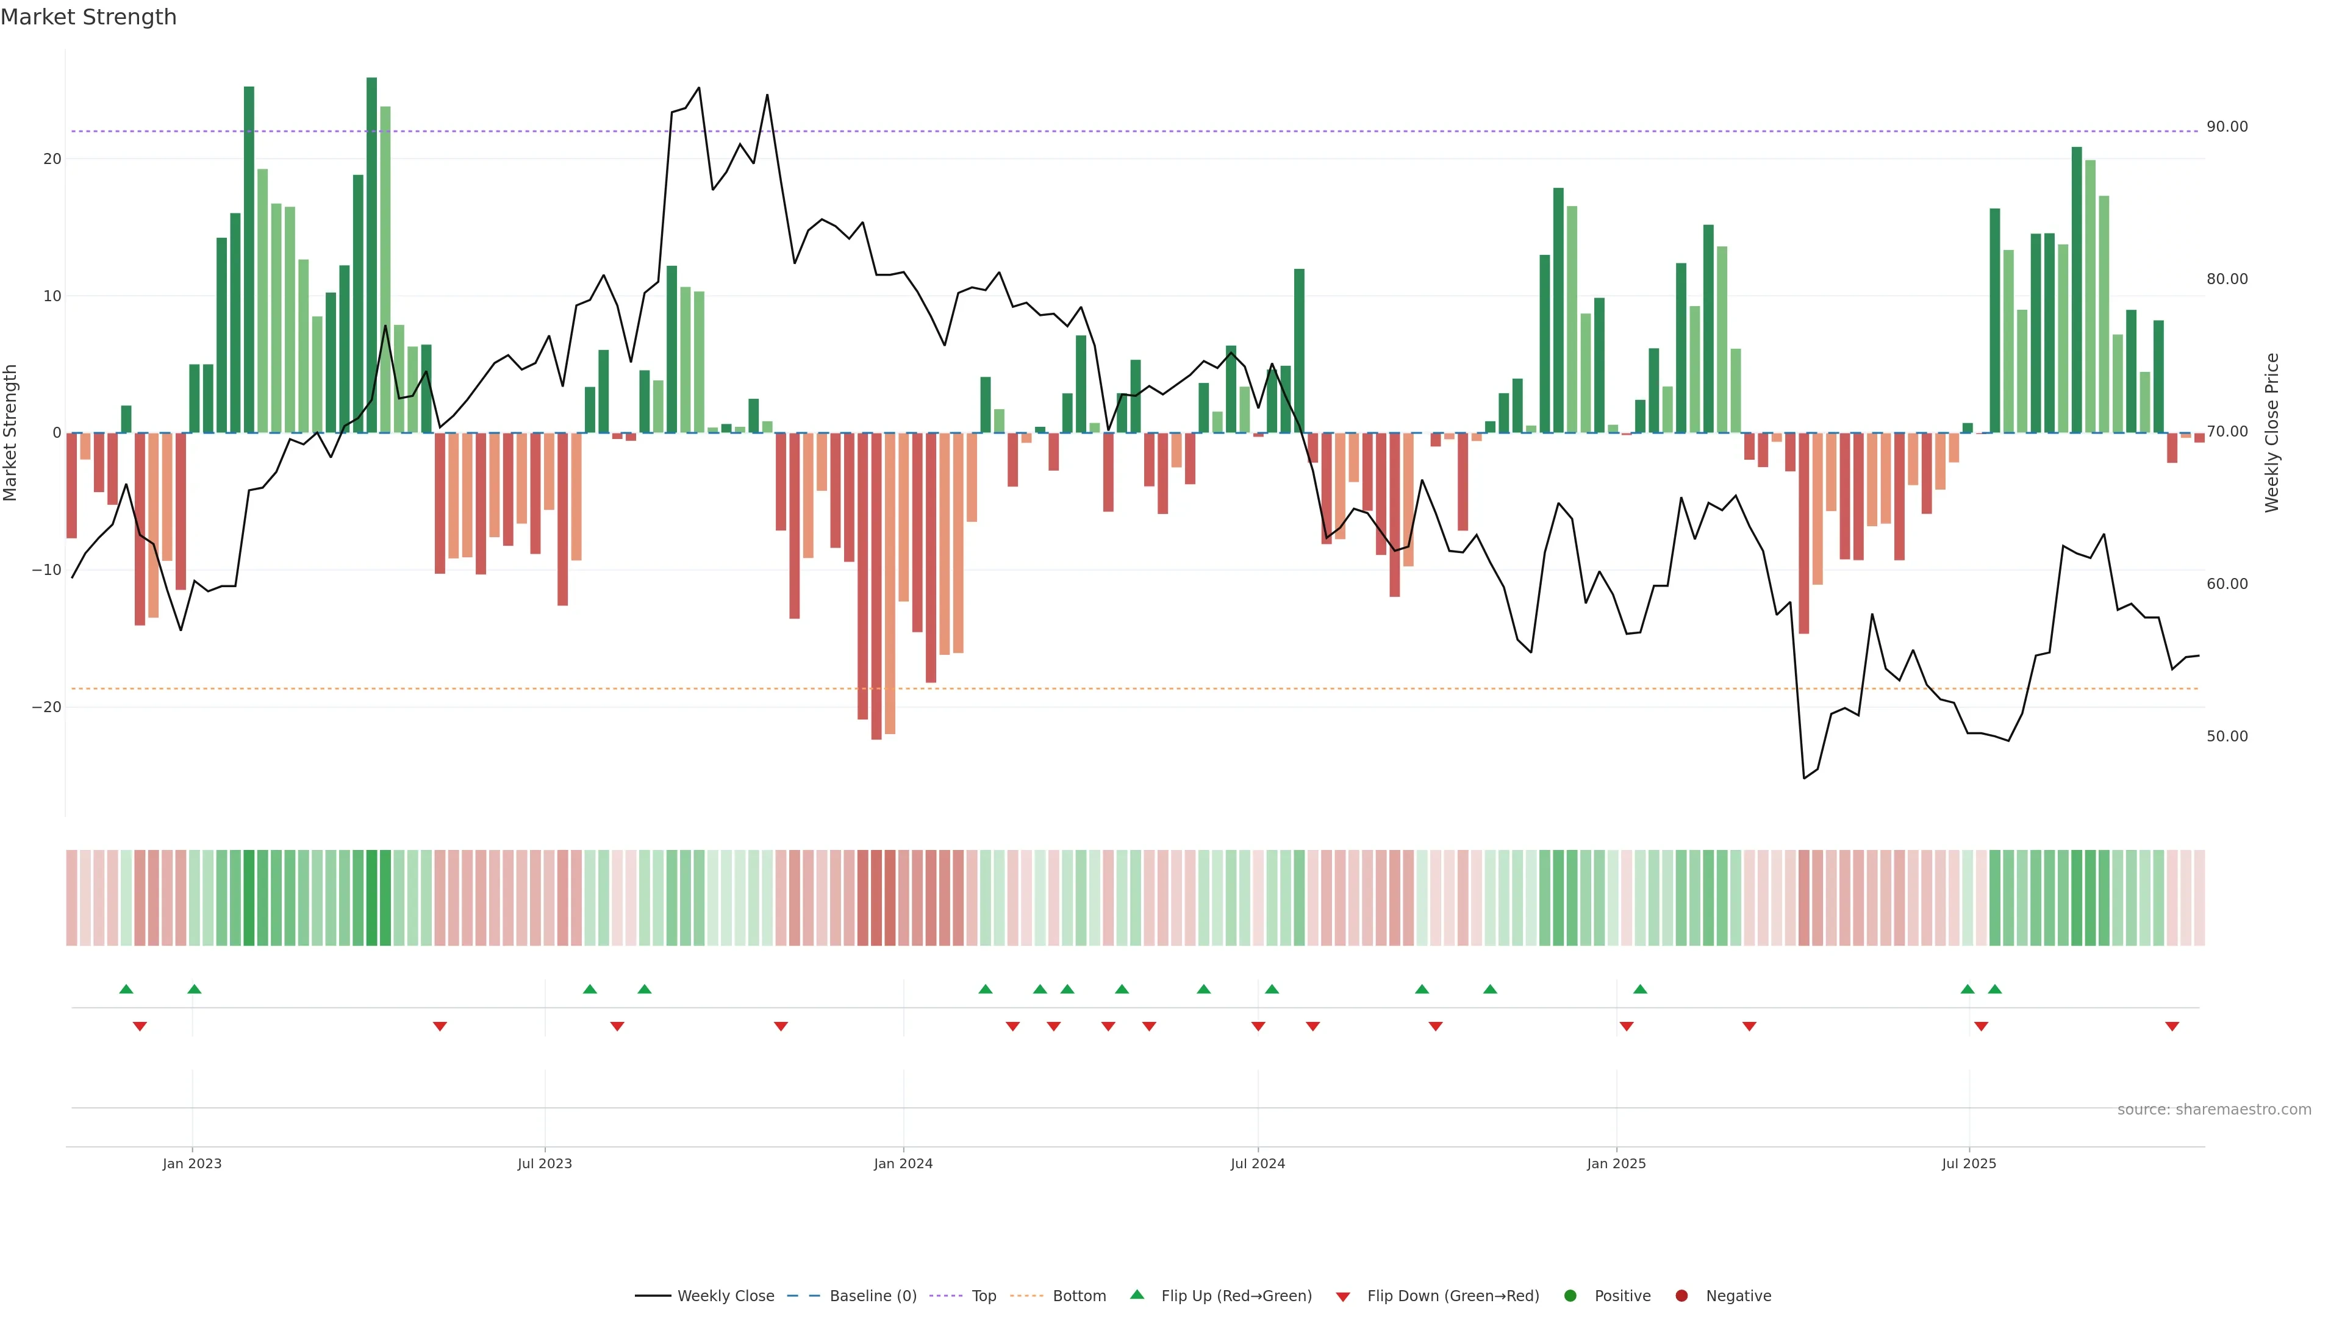Click the Jan 2023 x-axis label
2342x1317 pixels.
[192, 1163]
